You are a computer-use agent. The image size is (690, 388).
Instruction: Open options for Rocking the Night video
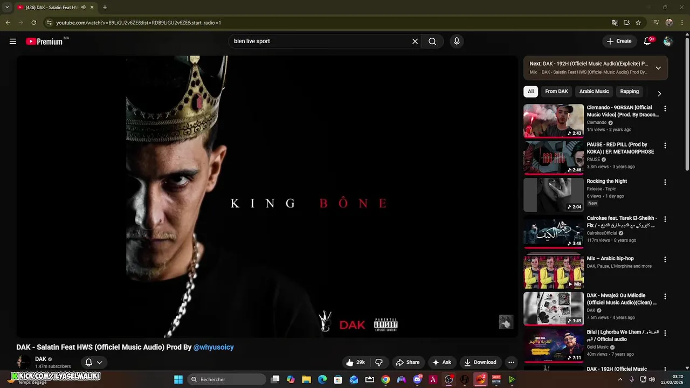[x=665, y=182]
